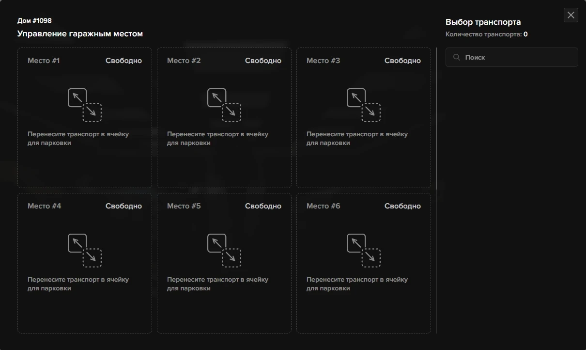
Task: Select the Место #6 label
Action: [x=324, y=206]
